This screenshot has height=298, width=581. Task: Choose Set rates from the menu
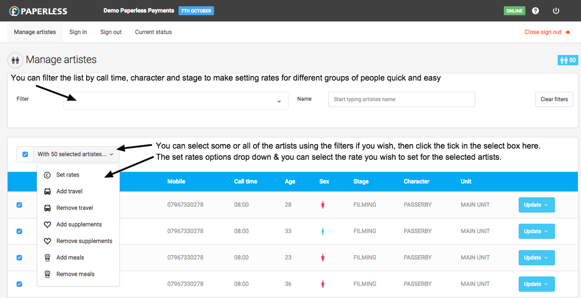tap(68, 175)
